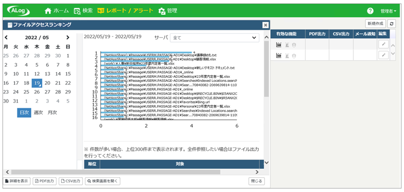Click the chart label ending 議事録めも.txt
The height and width of the screenshot is (192, 404).
160,55
